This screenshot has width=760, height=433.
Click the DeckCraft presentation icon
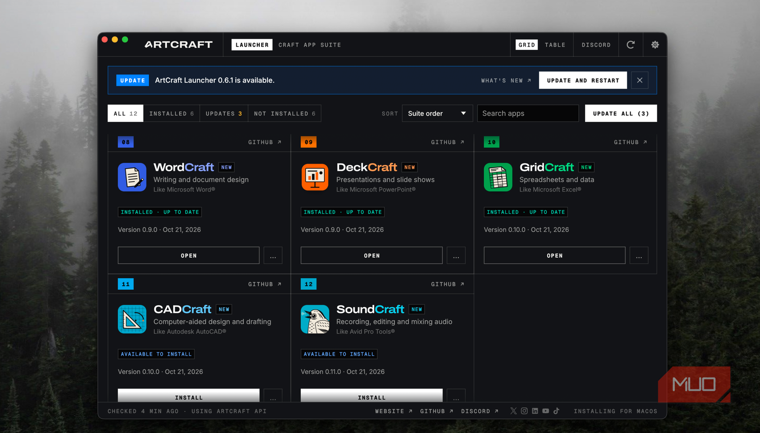(x=315, y=177)
